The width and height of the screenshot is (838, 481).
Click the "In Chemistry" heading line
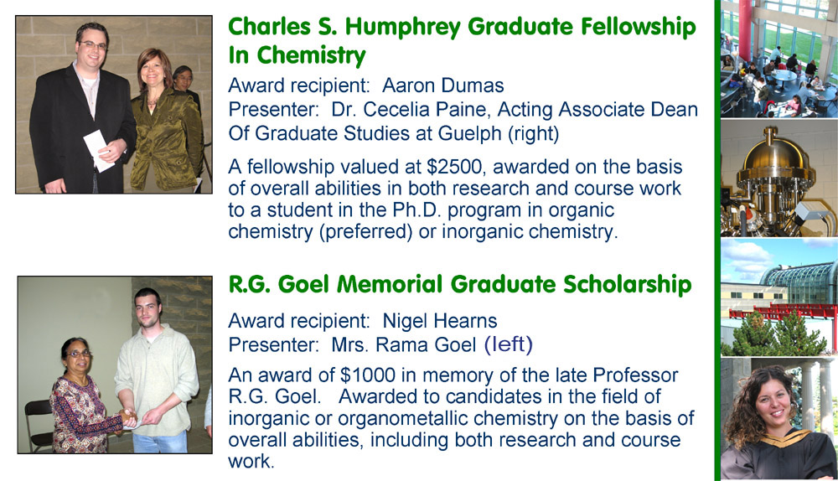[297, 55]
